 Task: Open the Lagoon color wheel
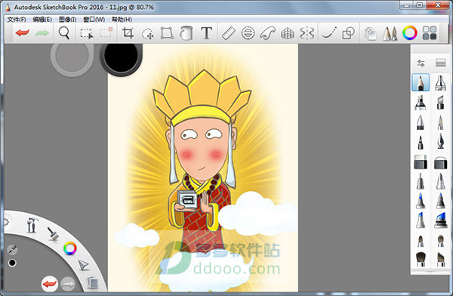(x=70, y=248)
